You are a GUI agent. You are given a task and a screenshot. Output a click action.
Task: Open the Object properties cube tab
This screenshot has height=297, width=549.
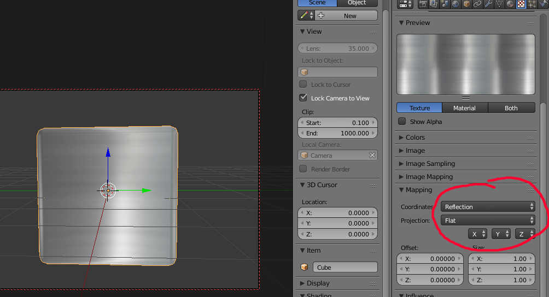(x=466, y=4)
